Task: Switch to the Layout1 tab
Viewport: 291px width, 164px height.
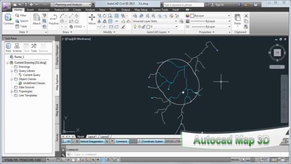Action: click(x=92, y=137)
